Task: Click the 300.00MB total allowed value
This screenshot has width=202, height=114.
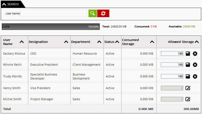Action: click(191, 109)
